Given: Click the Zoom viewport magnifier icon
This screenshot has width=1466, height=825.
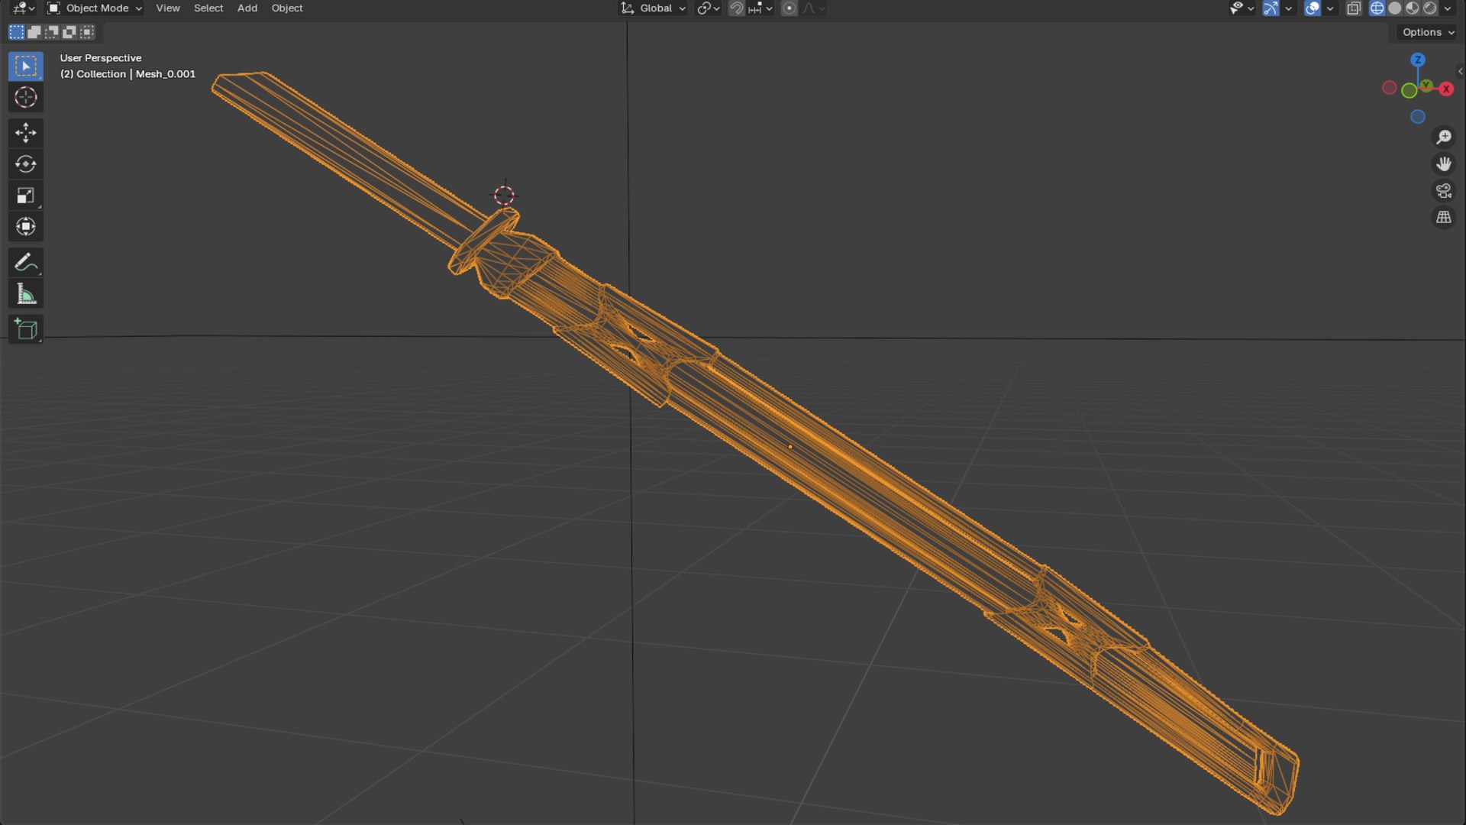Looking at the screenshot, I should coord(1443,137).
